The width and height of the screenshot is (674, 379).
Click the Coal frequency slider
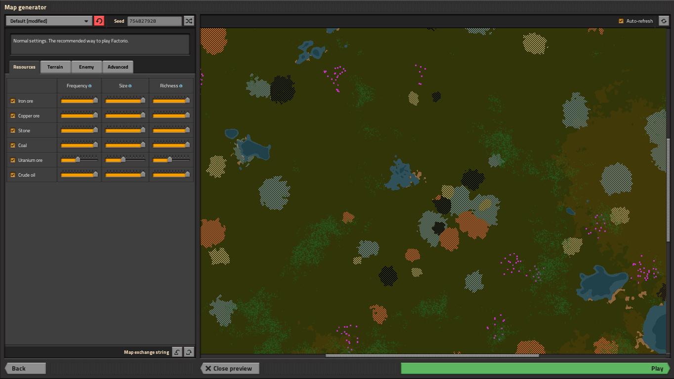(x=79, y=145)
